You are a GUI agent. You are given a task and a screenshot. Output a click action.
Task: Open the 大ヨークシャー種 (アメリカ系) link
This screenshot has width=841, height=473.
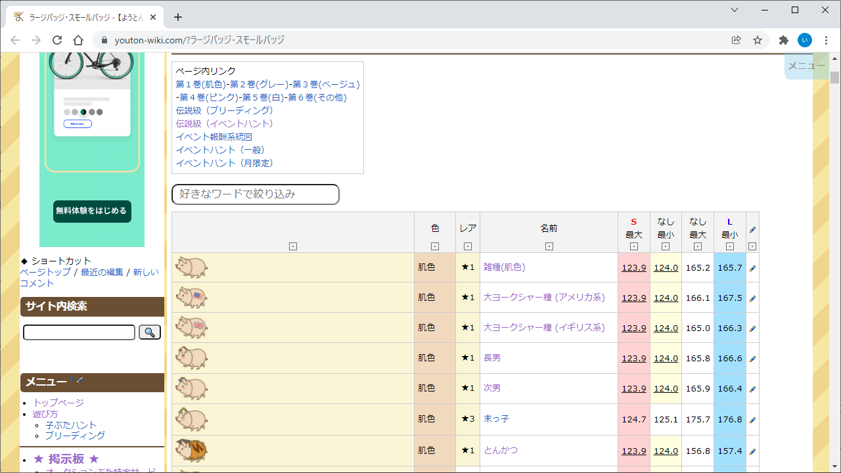pyautogui.click(x=544, y=298)
